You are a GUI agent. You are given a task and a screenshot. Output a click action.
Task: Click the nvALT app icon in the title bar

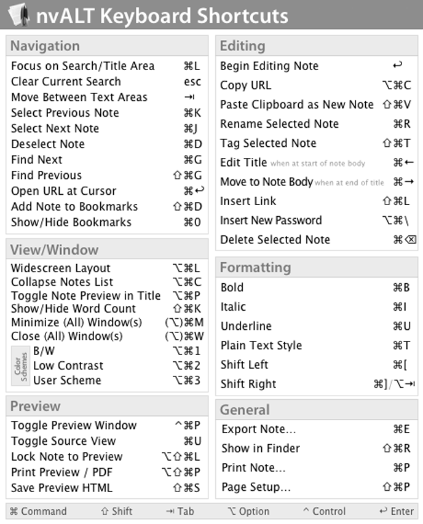pos(17,14)
